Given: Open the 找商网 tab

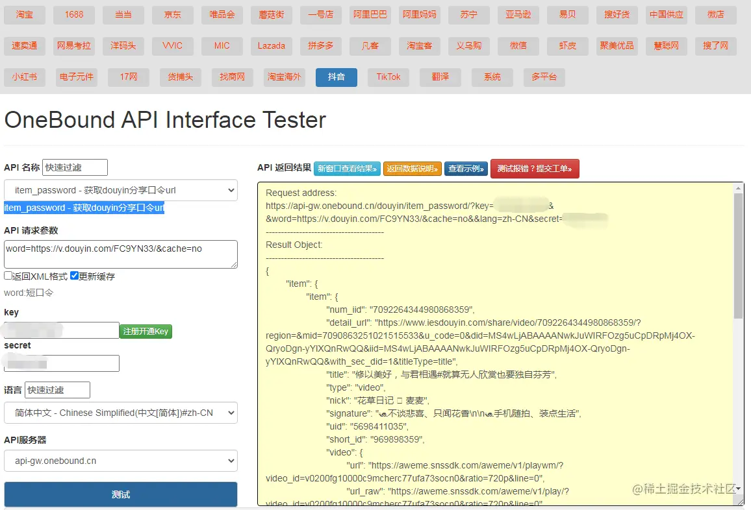Looking at the screenshot, I should coord(233,77).
